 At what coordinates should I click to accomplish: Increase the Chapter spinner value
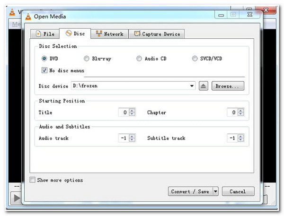point(240,111)
